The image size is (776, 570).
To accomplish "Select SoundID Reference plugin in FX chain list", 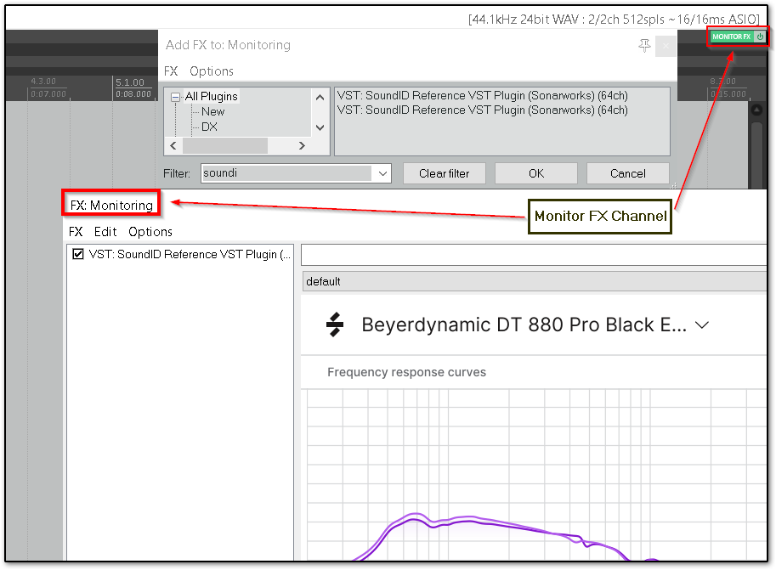I will coord(190,254).
